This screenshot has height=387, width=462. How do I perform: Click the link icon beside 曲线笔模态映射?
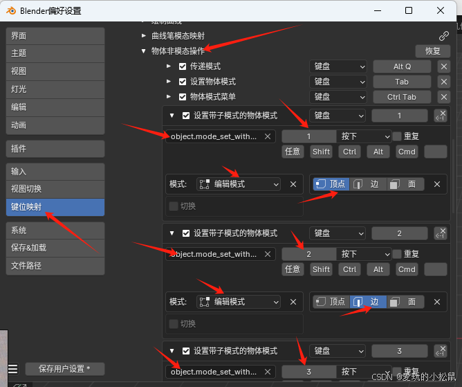tap(444, 36)
